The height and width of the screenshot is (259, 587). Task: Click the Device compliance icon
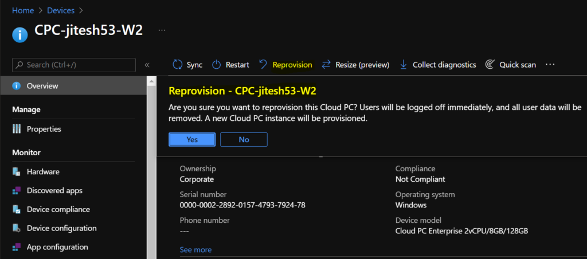pos(16,209)
